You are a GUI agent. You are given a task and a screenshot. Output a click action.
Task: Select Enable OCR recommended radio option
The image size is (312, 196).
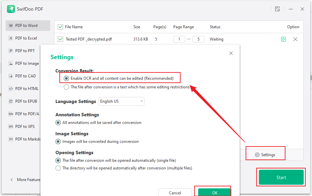point(67,78)
